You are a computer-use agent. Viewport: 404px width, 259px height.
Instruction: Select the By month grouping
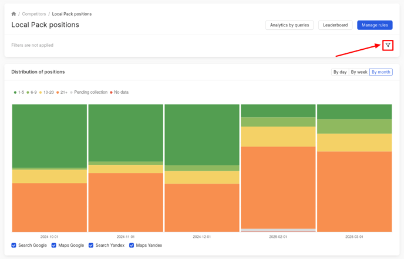pos(381,72)
